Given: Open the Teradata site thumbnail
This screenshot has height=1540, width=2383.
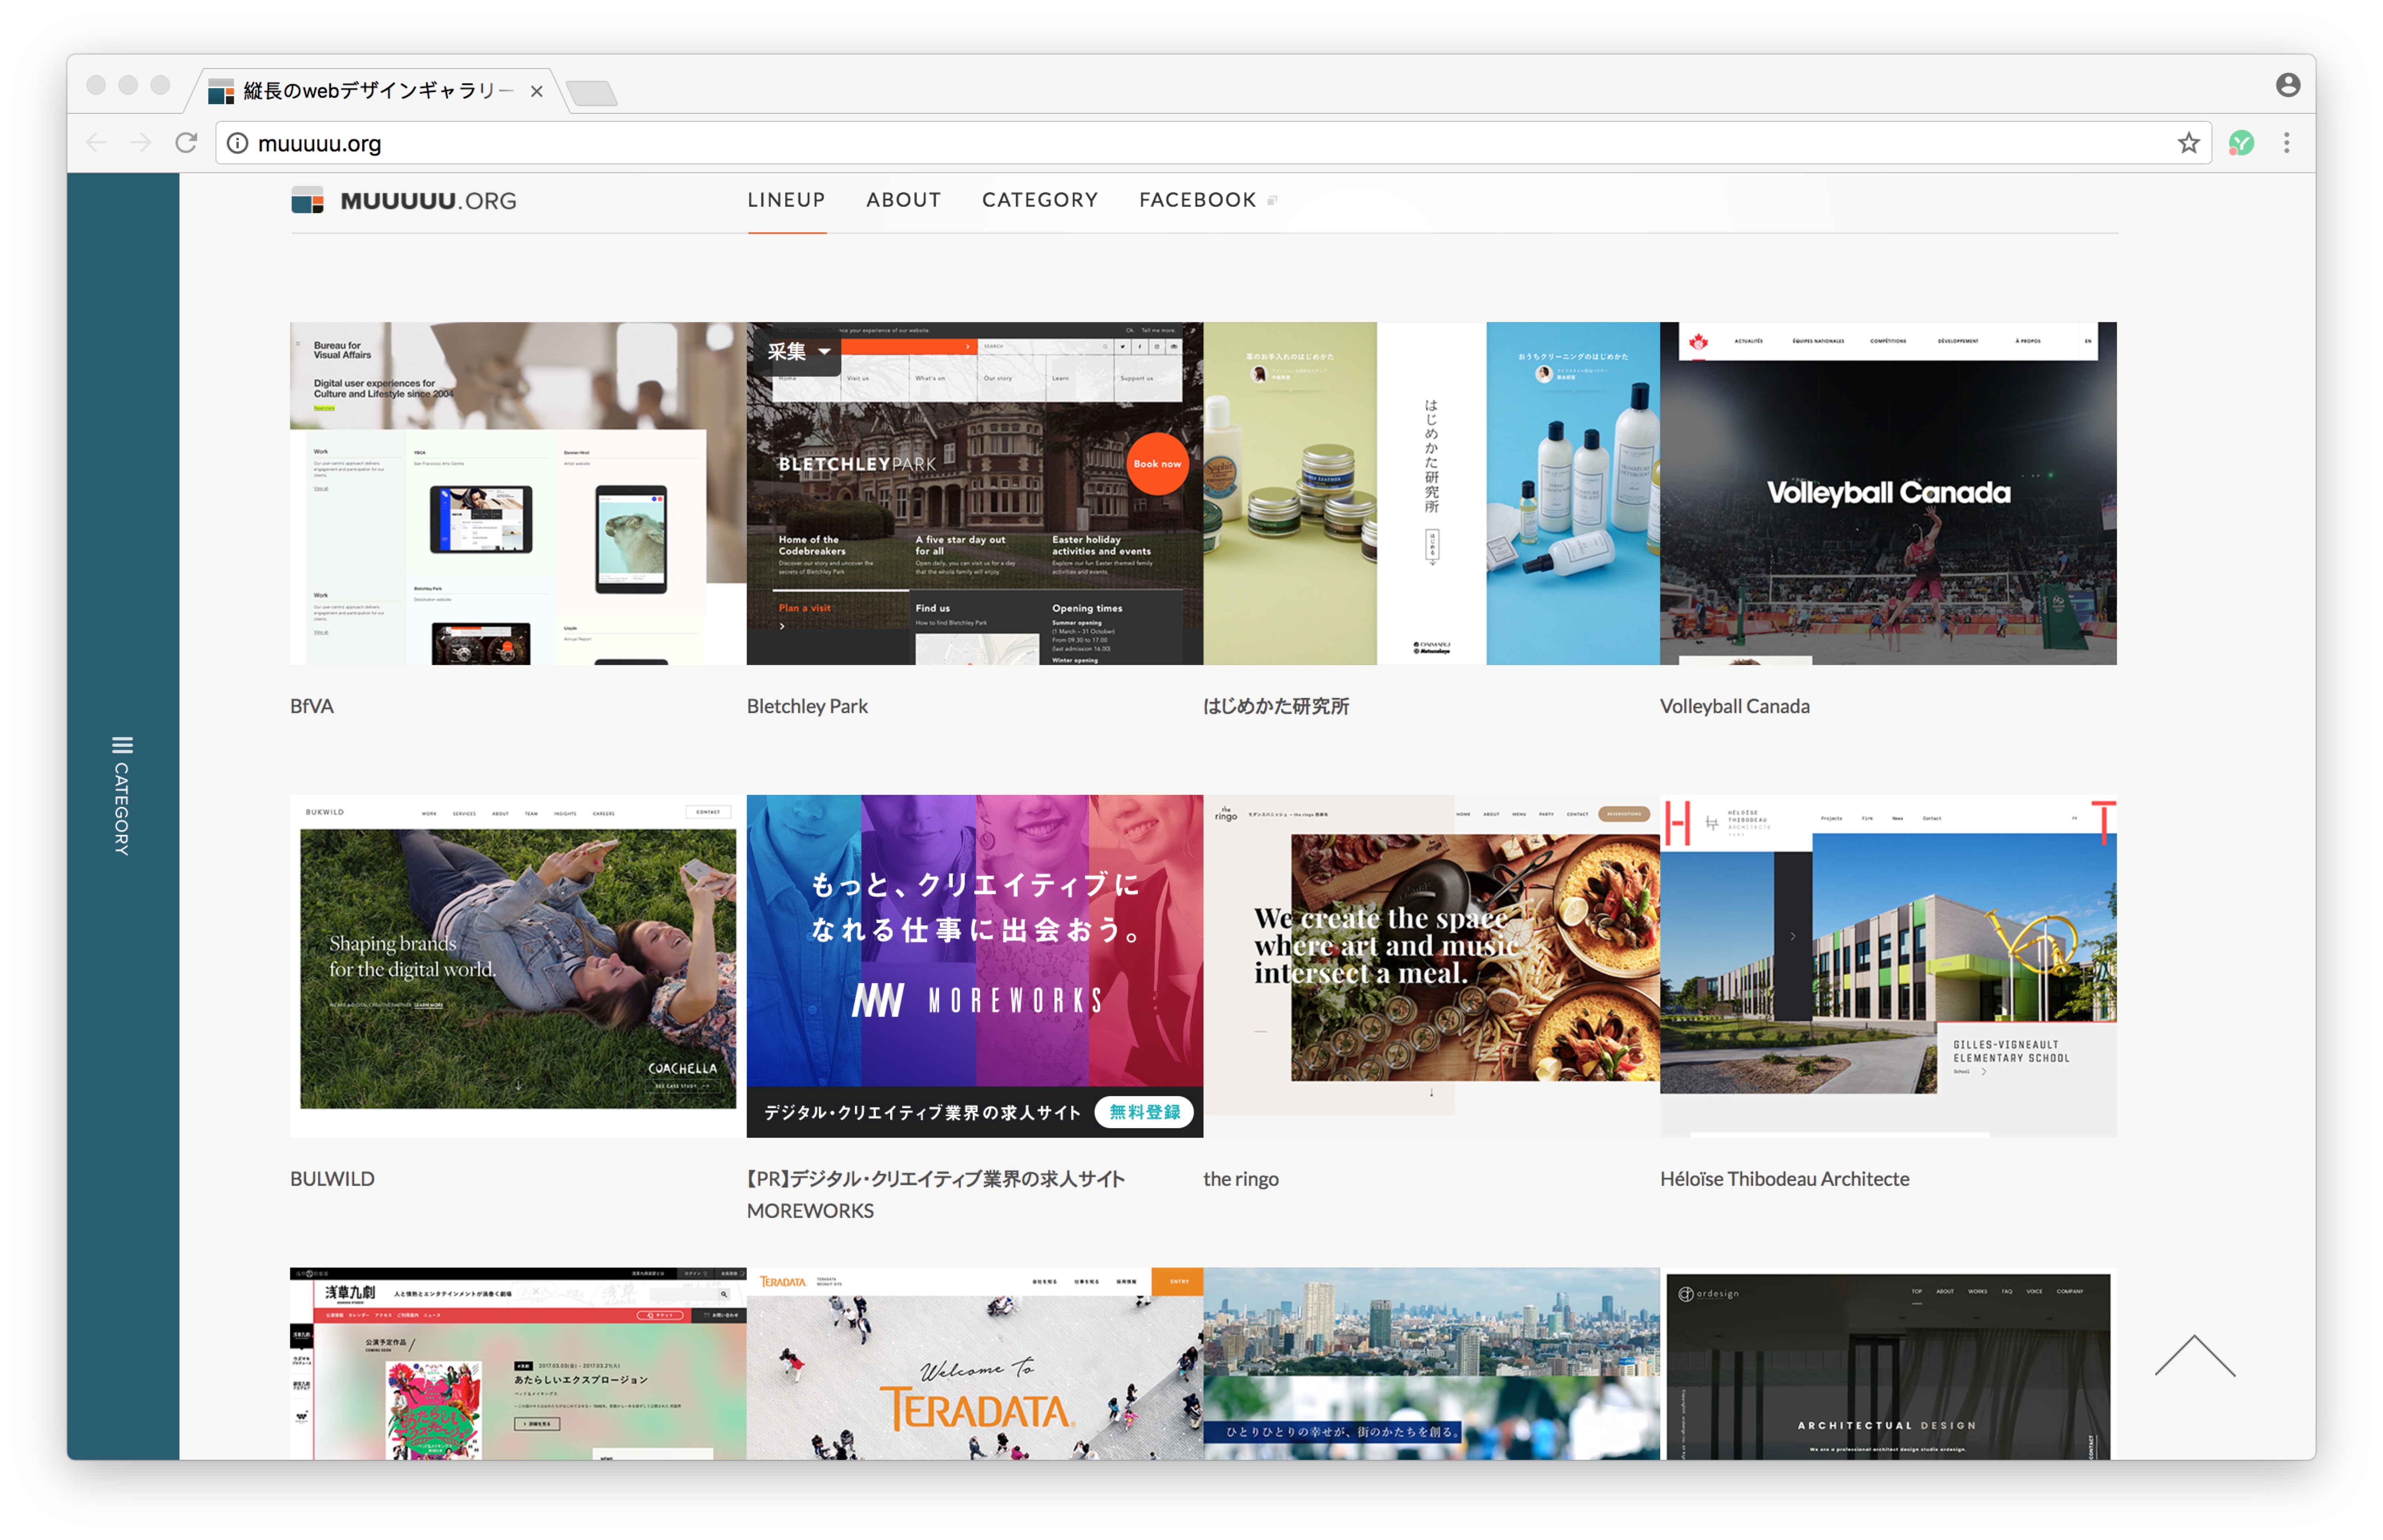Looking at the screenshot, I should [975, 1364].
